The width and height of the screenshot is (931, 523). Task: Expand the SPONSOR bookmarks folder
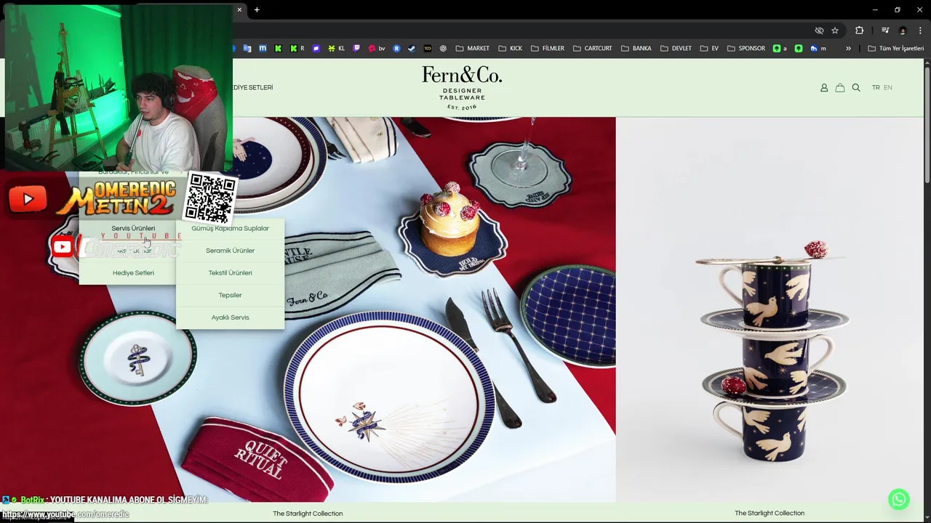point(746,49)
